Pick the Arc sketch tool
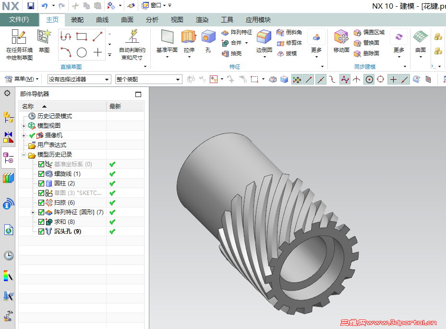Screen dimensions: 446x329 click(66, 52)
